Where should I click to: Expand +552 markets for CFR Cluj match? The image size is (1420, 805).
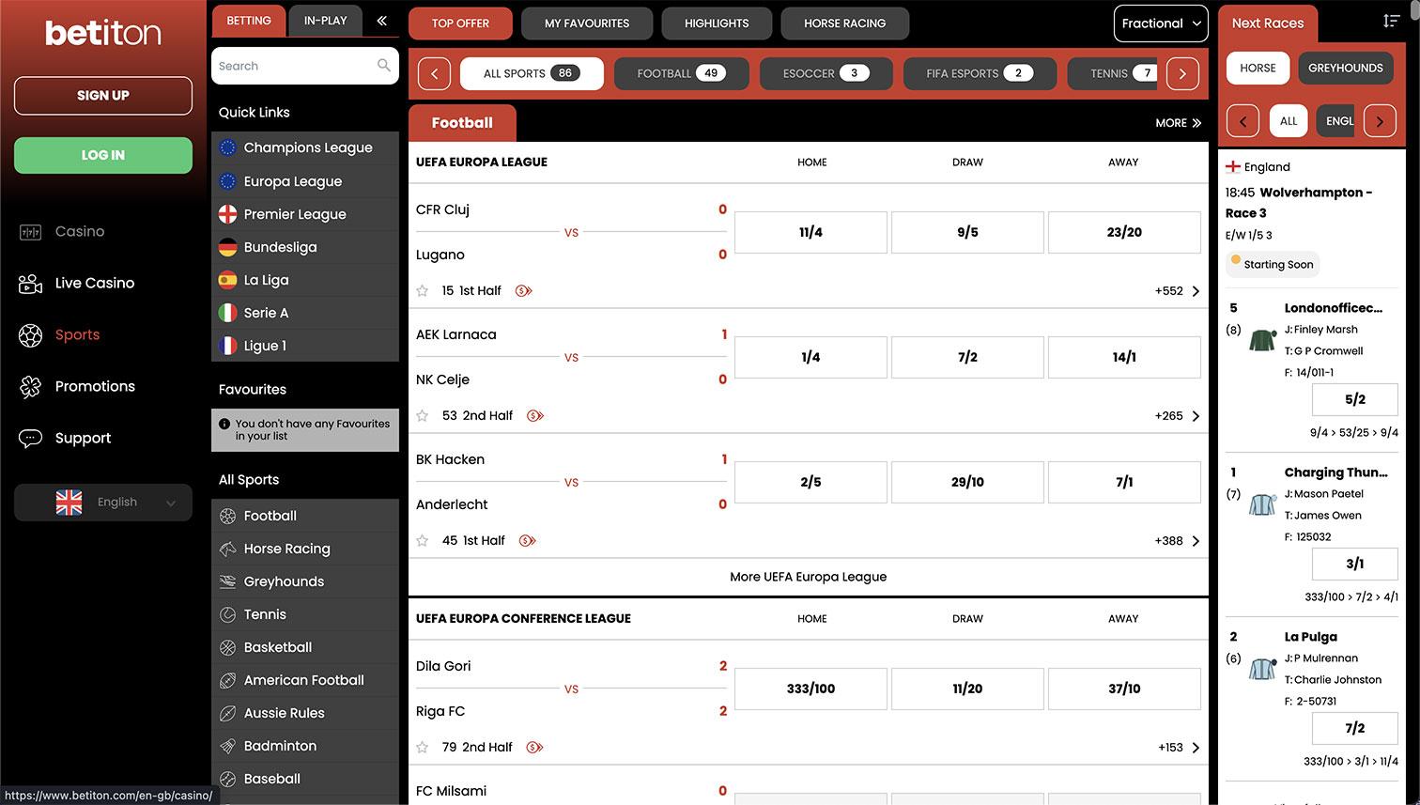tap(1178, 291)
